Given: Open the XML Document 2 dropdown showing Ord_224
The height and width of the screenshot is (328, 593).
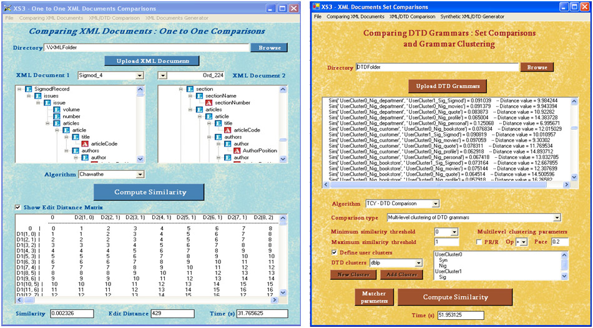Looking at the screenshot, I should 162,75.
